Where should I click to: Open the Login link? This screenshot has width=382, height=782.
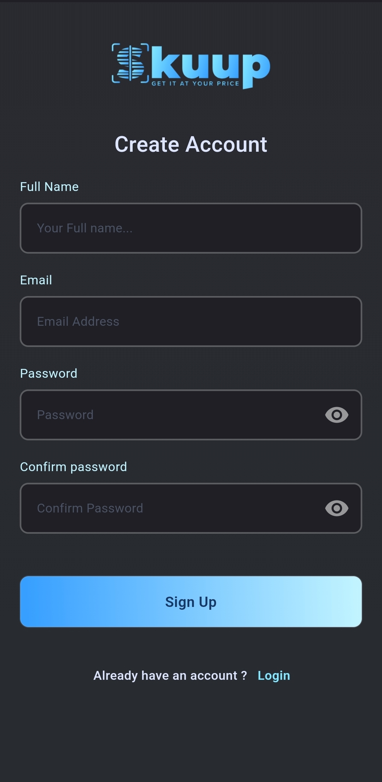point(274,676)
